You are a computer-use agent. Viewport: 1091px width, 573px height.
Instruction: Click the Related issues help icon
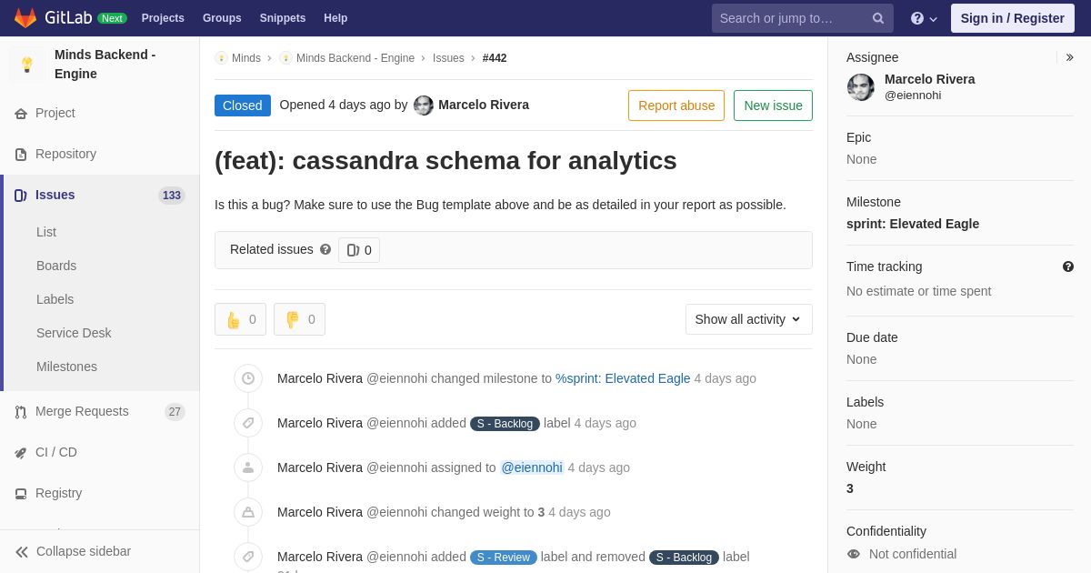point(325,249)
